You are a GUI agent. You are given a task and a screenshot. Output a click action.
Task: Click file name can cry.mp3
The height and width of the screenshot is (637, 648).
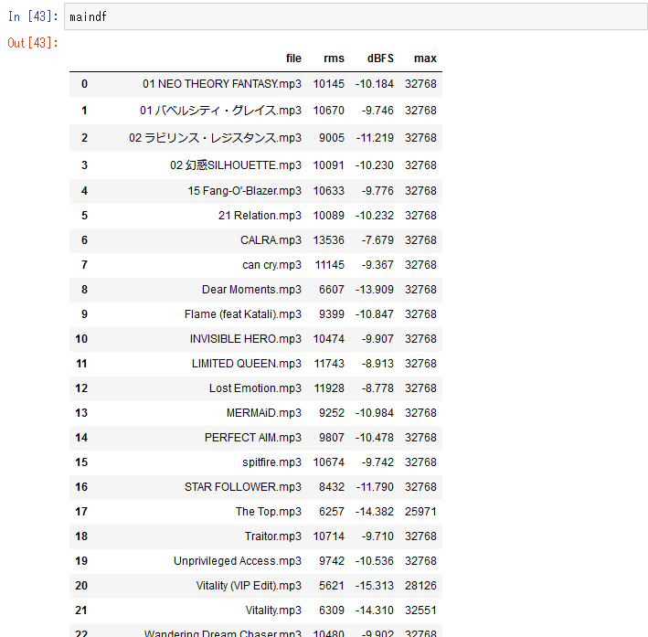pos(272,264)
